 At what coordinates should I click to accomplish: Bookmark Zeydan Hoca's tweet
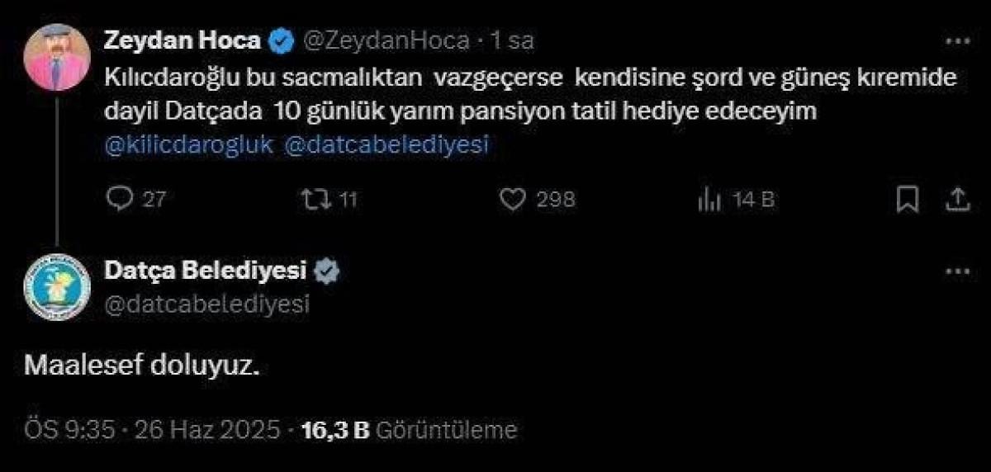tap(908, 199)
